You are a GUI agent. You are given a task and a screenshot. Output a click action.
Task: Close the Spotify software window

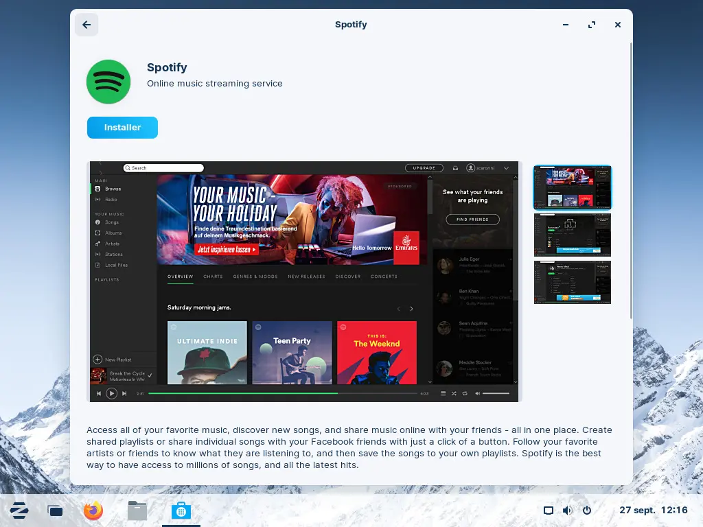click(x=618, y=25)
